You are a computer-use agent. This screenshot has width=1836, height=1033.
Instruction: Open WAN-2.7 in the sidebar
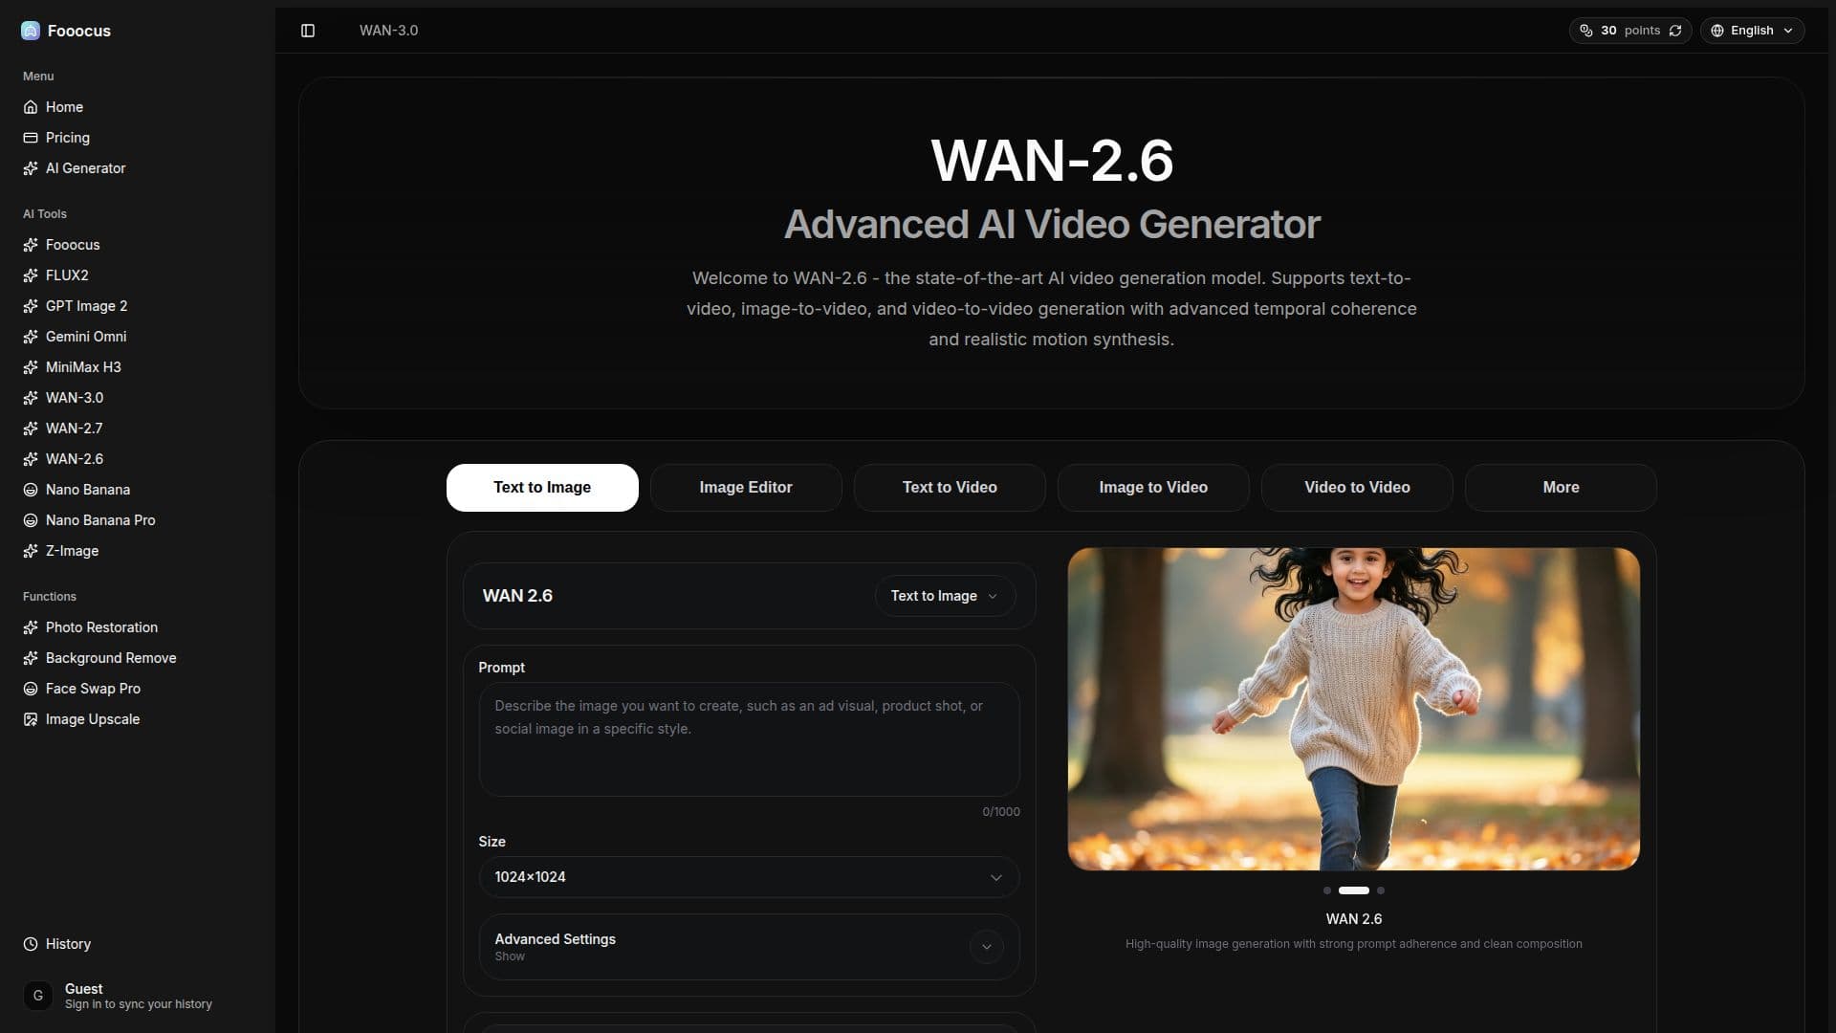(138, 429)
